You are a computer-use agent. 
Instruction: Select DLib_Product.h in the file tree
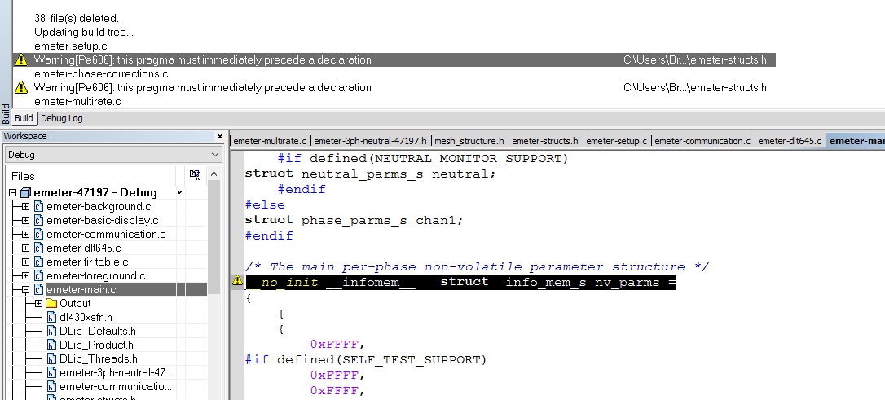click(96, 345)
